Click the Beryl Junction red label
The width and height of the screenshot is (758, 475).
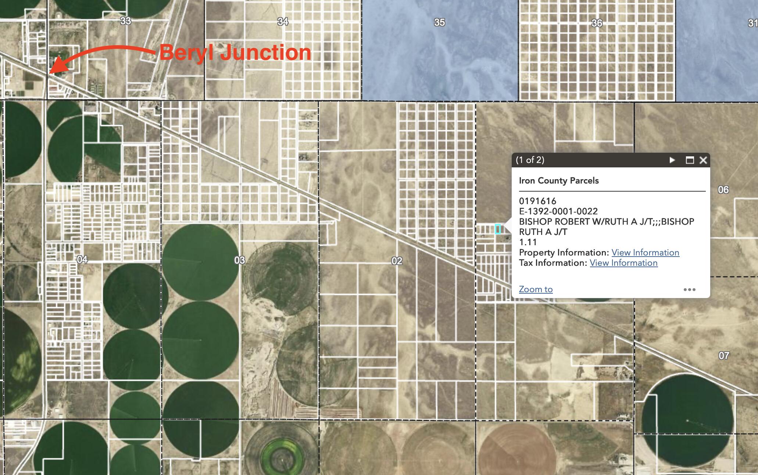click(235, 52)
